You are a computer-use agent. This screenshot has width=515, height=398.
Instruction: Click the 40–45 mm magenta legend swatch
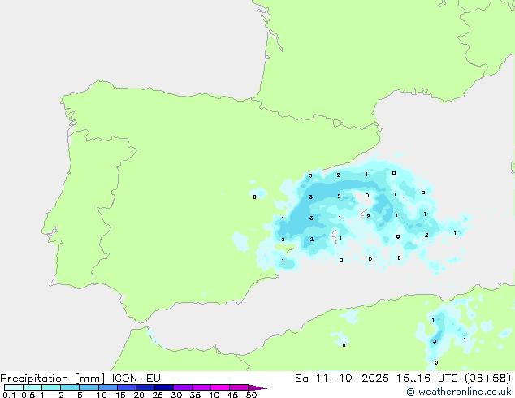coord(220,387)
